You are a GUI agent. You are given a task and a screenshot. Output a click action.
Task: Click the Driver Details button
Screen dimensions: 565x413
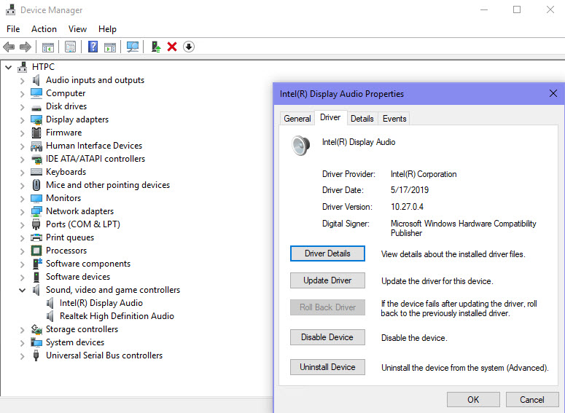tap(327, 253)
